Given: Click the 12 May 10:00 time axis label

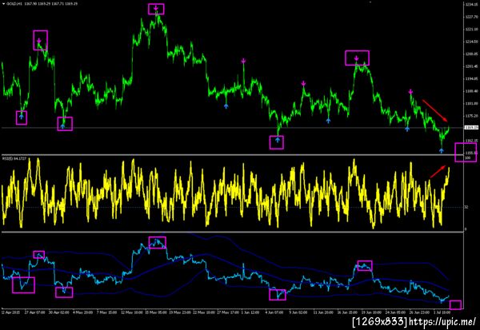Looking at the screenshot, I should (132, 312).
